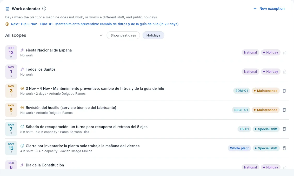Click the maintenance icon beside Next: Tue 3 Nov
Screen dimensions: 294x176
tap(7, 24)
